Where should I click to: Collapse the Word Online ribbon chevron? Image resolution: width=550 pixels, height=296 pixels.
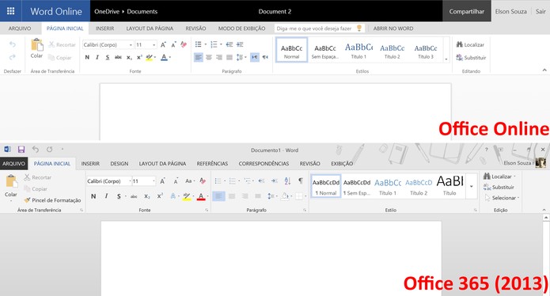click(544, 70)
